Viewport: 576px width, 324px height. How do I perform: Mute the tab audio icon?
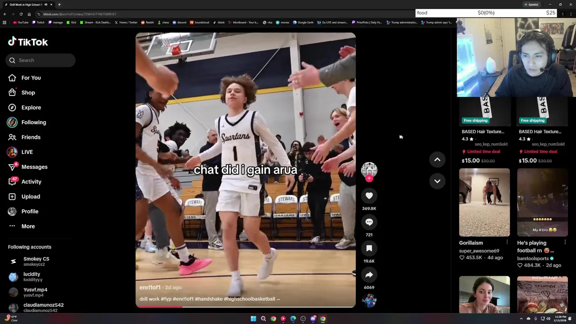(x=45, y=4)
